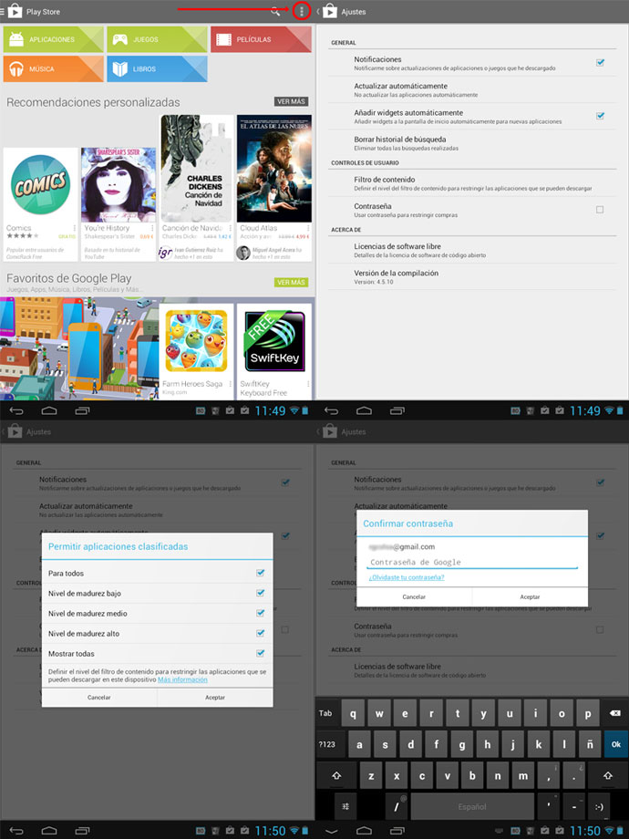This screenshot has height=839, width=629.
Task: Follow ¿Olvidaste tu contraseña? link
Action: (407, 577)
